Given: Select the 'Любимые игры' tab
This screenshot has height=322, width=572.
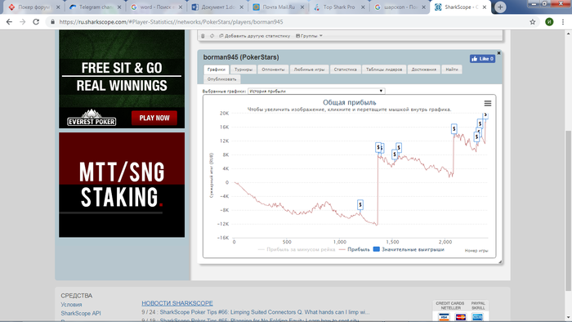Looking at the screenshot, I should pyautogui.click(x=309, y=69).
